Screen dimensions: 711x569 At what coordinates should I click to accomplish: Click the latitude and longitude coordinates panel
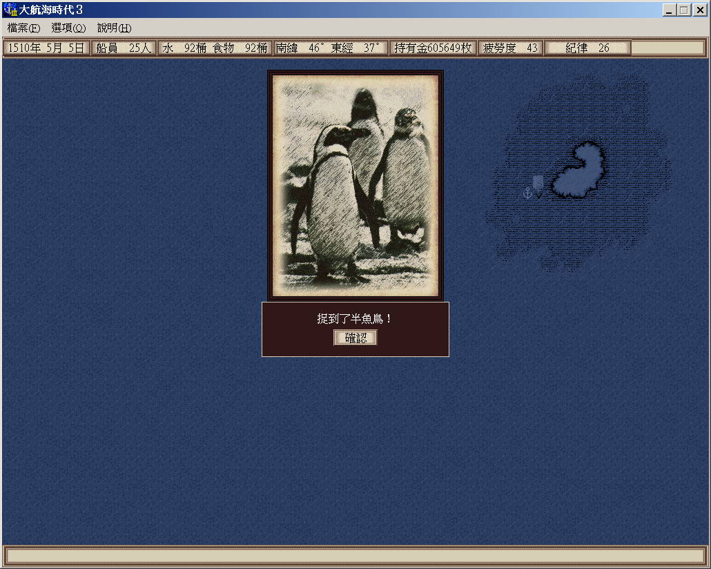point(330,48)
